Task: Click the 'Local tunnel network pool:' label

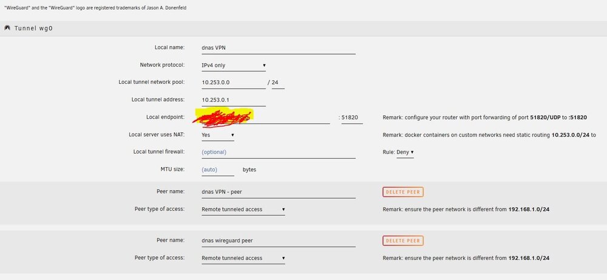Action: pos(152,82)
